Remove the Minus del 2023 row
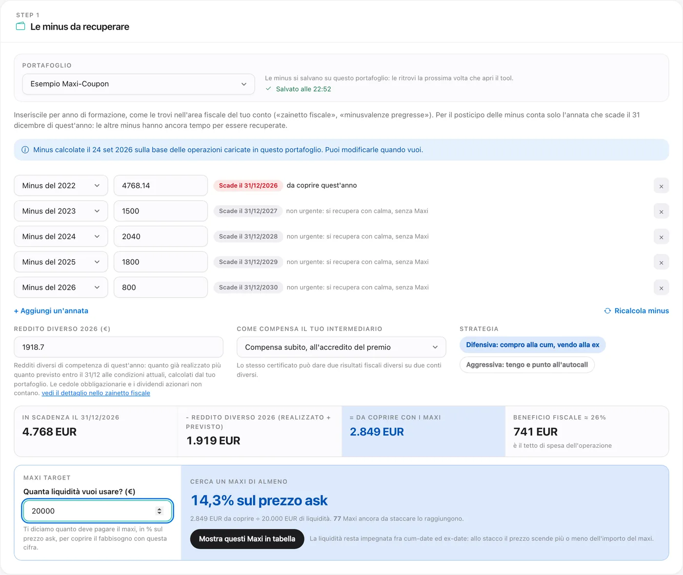The height and width of the screenshot is (575, 683). [661, 211]
